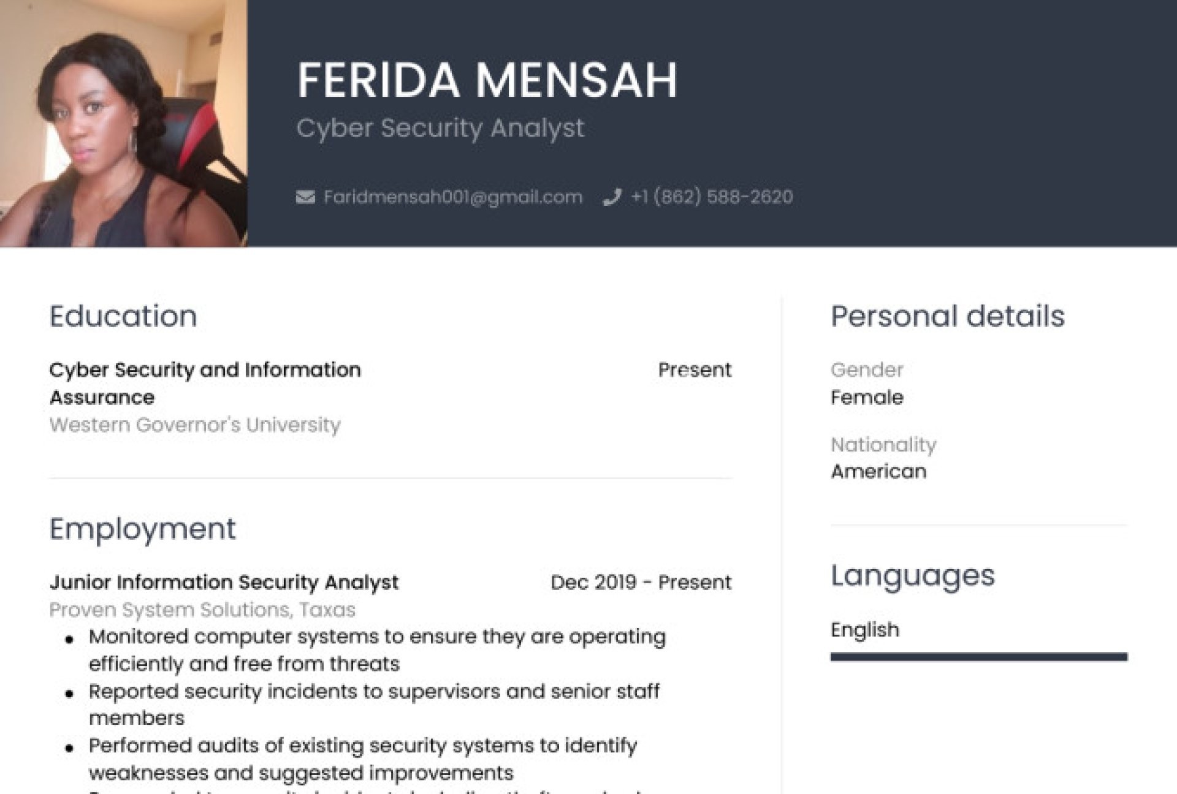The height and width of the screenshot is (794, 1177).
Task: Click the Faridmensah001@gmail.com email address
Action: coord(452,197)
